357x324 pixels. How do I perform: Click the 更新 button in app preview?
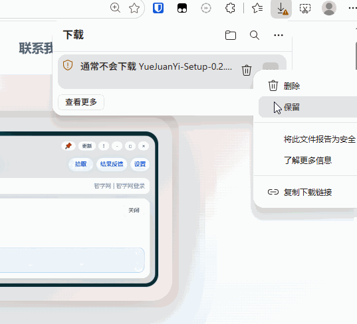(87, 146)
